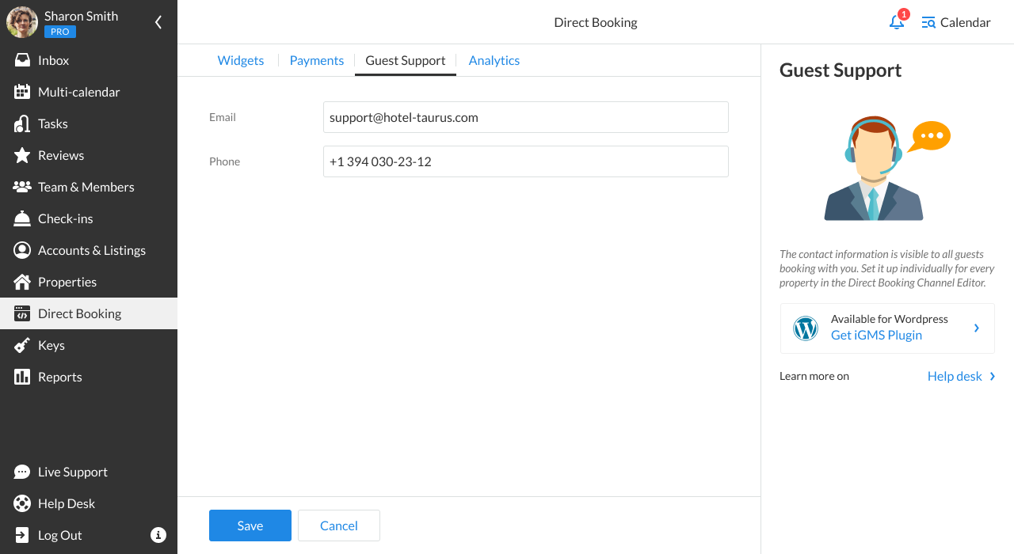Select the Guest Support tab
This screenshot has width=1014, height=554.
tap(406, 60)
